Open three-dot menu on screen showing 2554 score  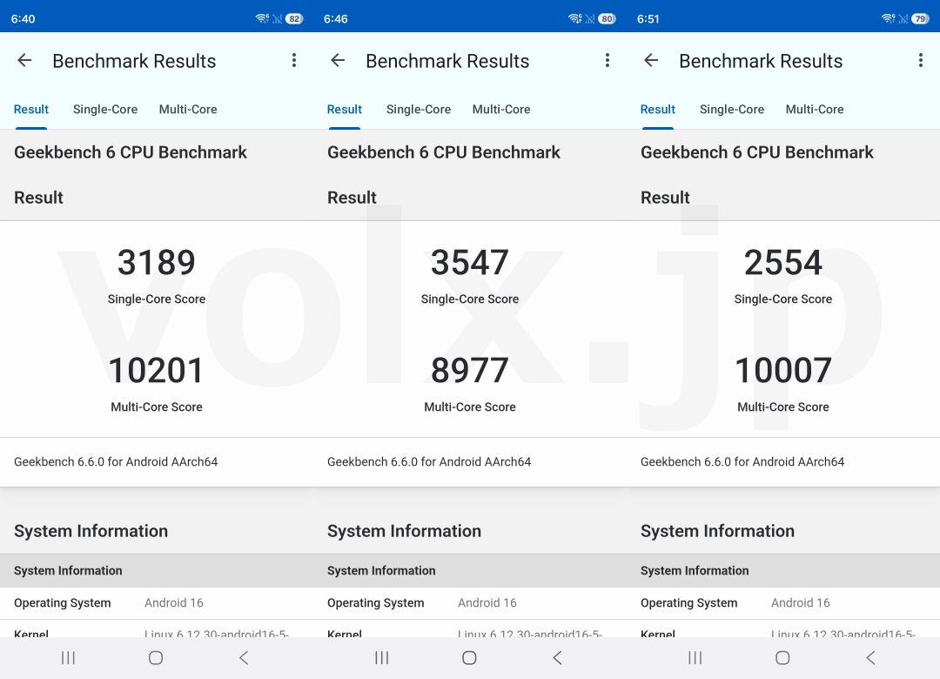pos(921,61)
